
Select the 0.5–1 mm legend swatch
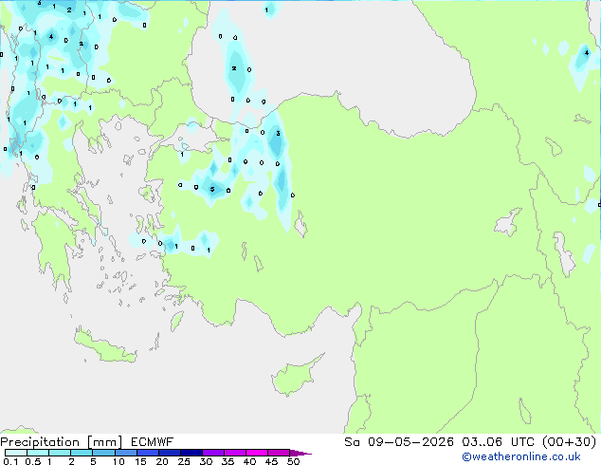coord(38,453)
